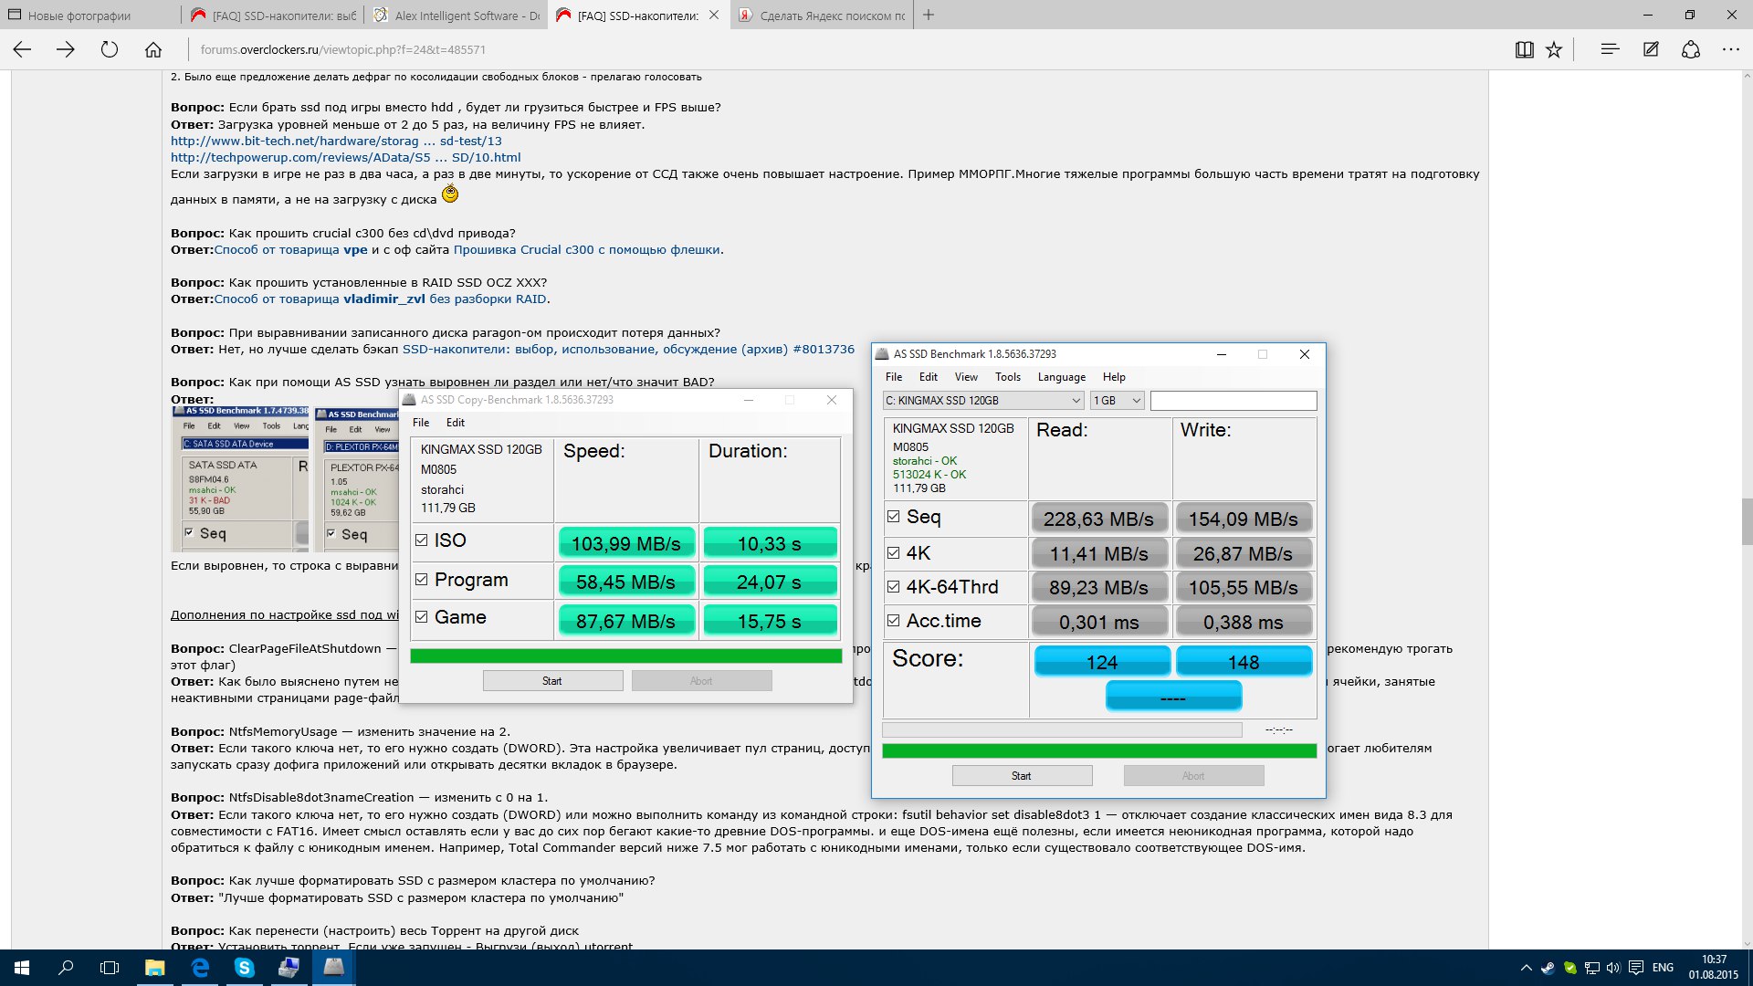The height and width of the screenshot is (986, 1753).
Task: Open Task View on the taskbar
Action: (x=110, y=968)
